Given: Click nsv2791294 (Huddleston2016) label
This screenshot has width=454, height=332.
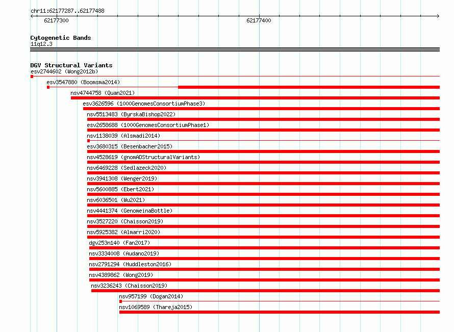Looking at the screenshot, I should (x=130, y=264).
